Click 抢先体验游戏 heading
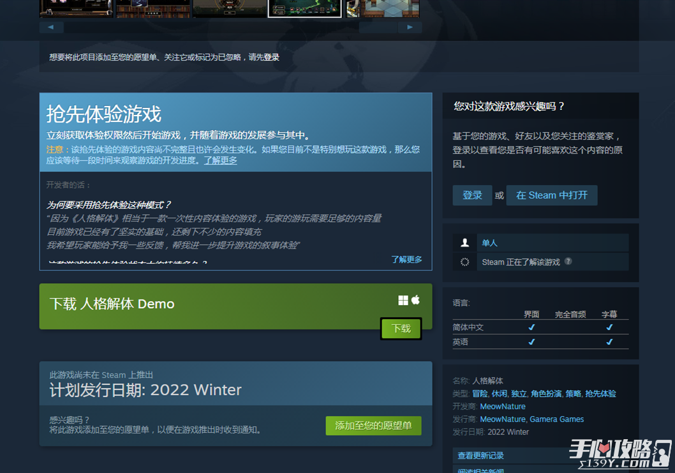Image resolution: width=675 pixels, height=473 pixels. (104, 115)
